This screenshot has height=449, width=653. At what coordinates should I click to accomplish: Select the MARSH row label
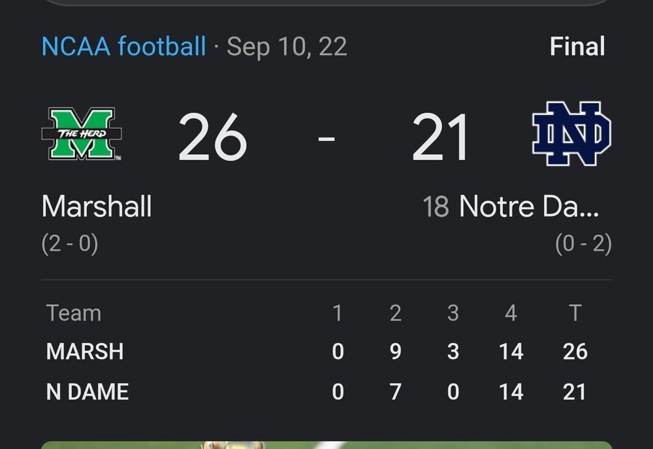pyautogui.click(x=85, y=352)
